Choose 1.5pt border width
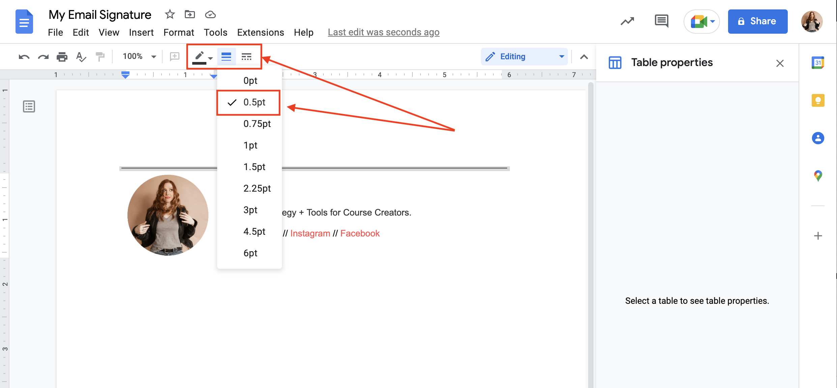The width and height of the screenshot is (837, 388). [x=250, y=167]
